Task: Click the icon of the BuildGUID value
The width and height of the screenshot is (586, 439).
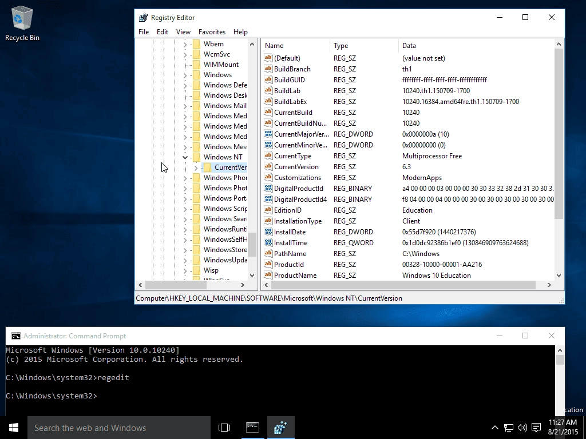Action: [268, 79]
